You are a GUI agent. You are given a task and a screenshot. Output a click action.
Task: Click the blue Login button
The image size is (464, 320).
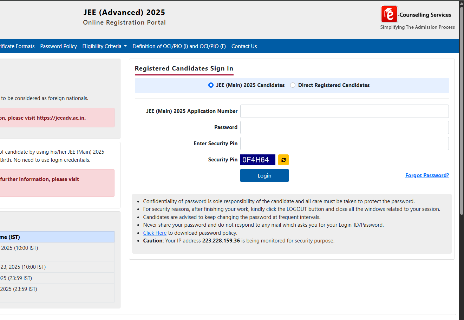pyautogui.click(x=264, y=175)
